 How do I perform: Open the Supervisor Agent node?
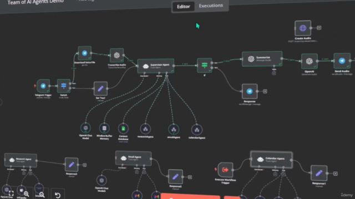coord(156,66)
